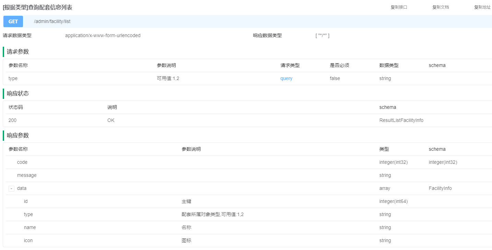
Task: Select the message response parameter
Action: click(x=27, y=175)
